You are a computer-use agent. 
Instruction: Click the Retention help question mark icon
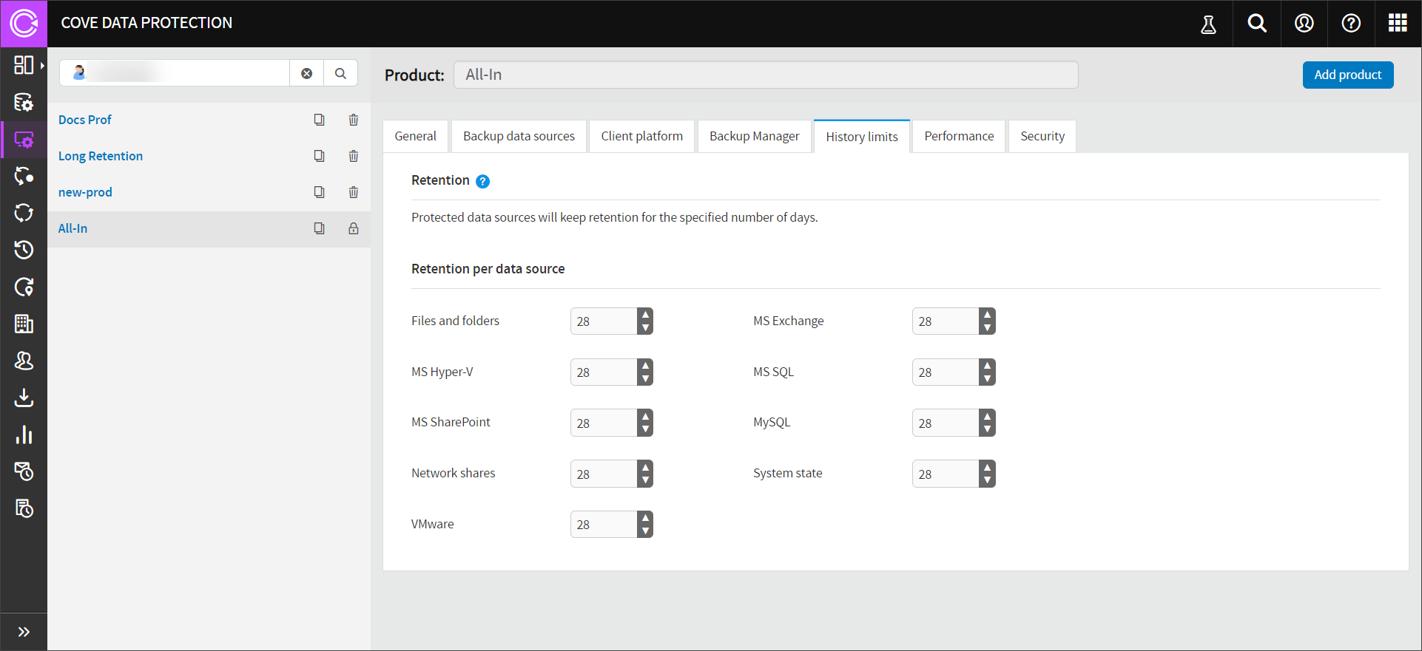[x=482, y=182]
